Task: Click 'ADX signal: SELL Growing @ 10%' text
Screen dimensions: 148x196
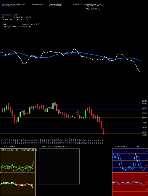Action: pos(17,27)
